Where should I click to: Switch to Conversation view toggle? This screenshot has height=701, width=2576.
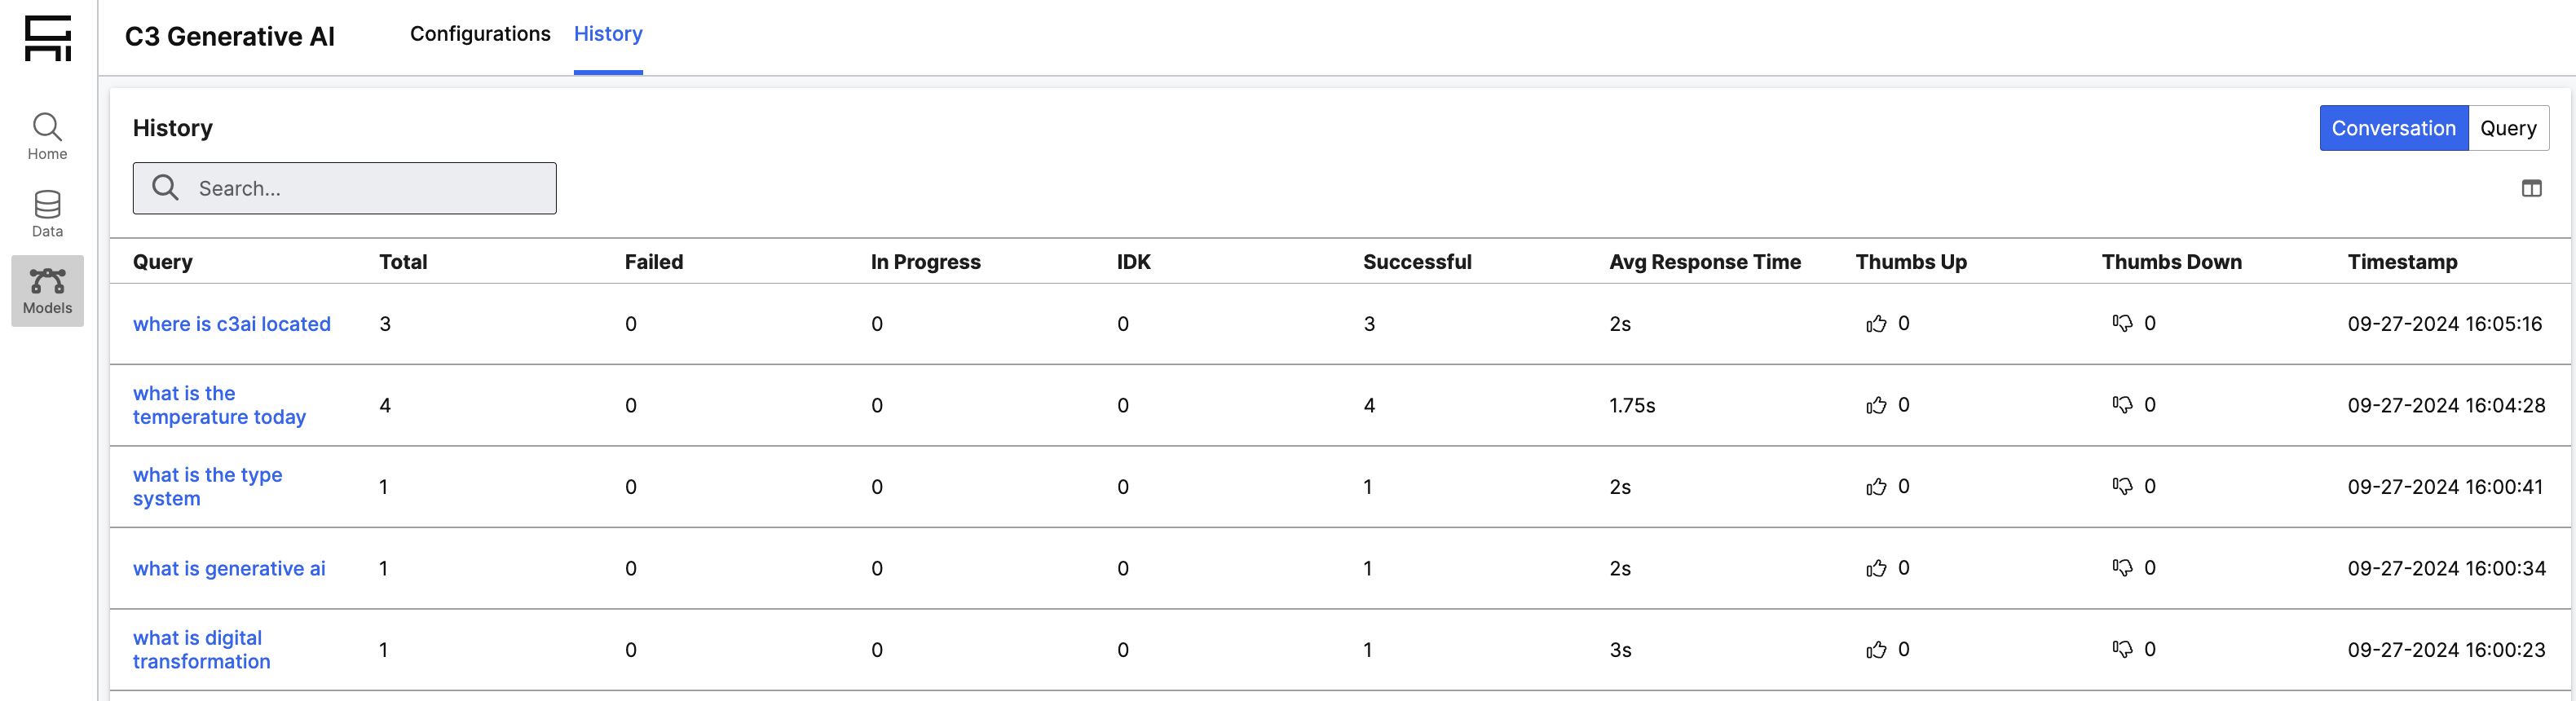2393,128
